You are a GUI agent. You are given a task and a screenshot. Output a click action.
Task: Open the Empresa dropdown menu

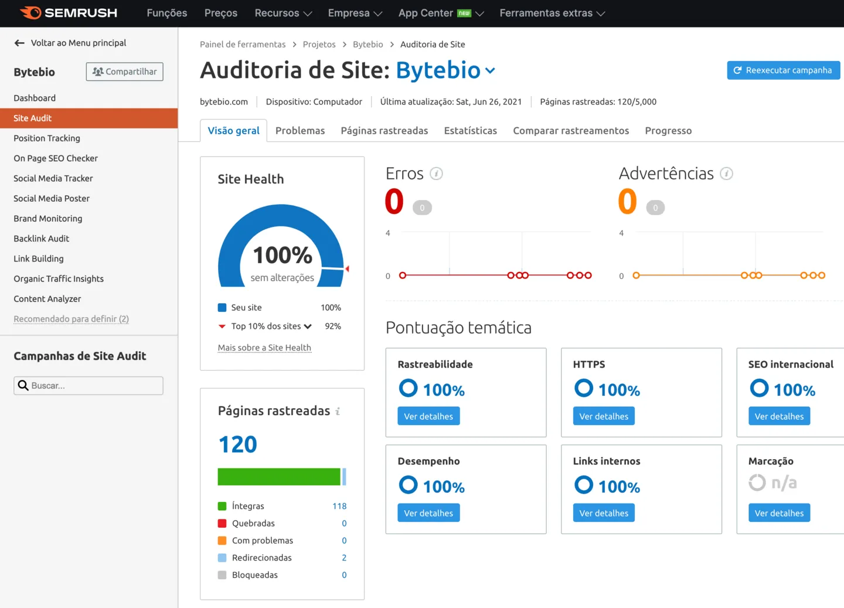(x=355, y=13)
